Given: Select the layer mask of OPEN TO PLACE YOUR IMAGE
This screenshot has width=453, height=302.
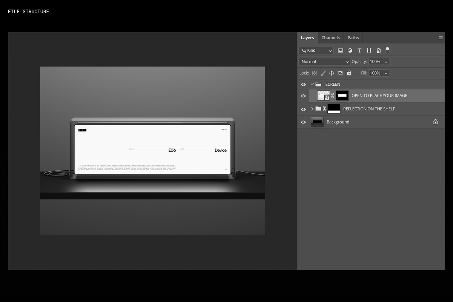Looking at the screenshot, I should tap(342, 96).
